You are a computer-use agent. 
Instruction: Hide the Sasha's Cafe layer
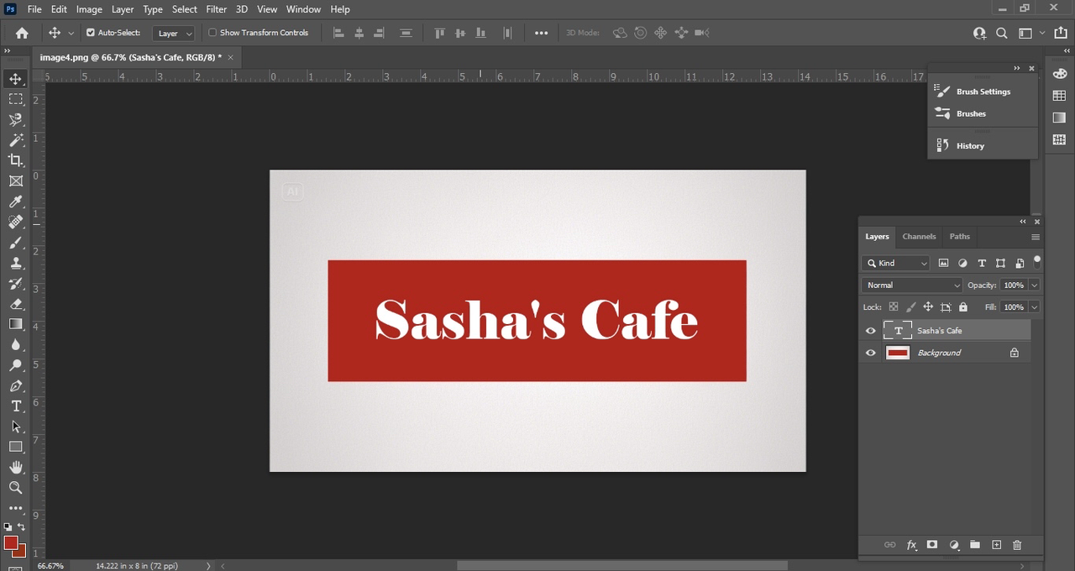pos(871,331)
